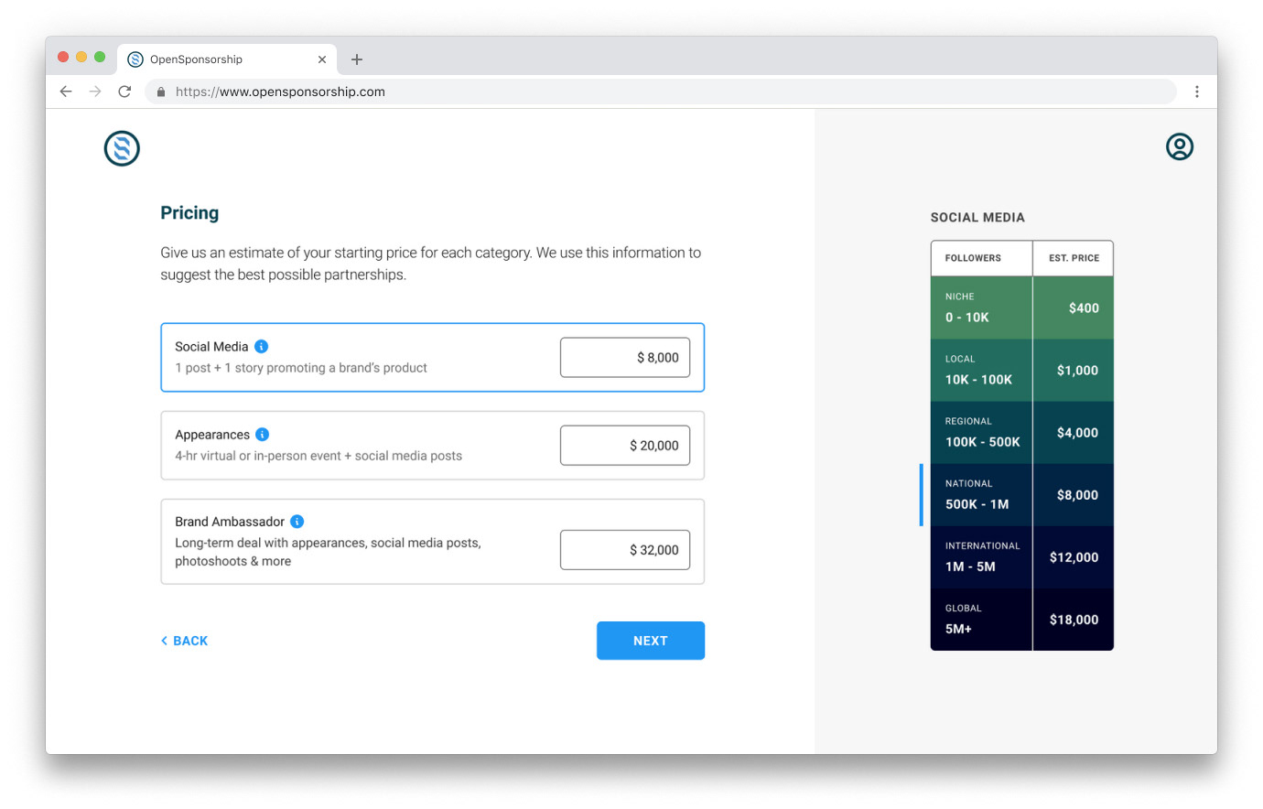
Task: Go forward in browser history
Action: coord(95,92)
